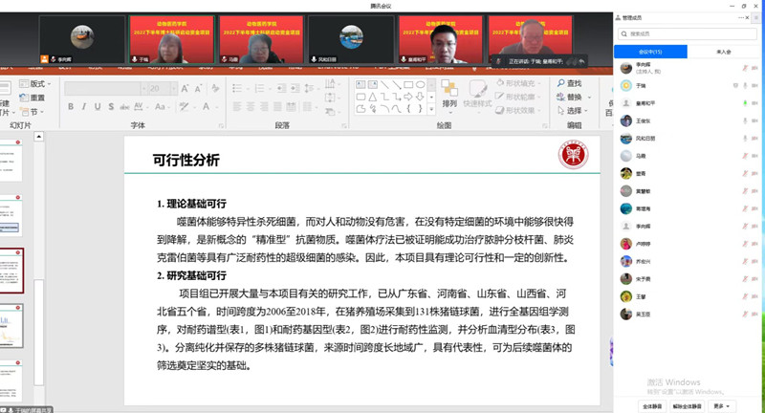The width and height of the screenshot is (765, 413).
Task: Open the 更多 dropdown at panel bottom
Action: pyautogui.click(x=723, y=405)
